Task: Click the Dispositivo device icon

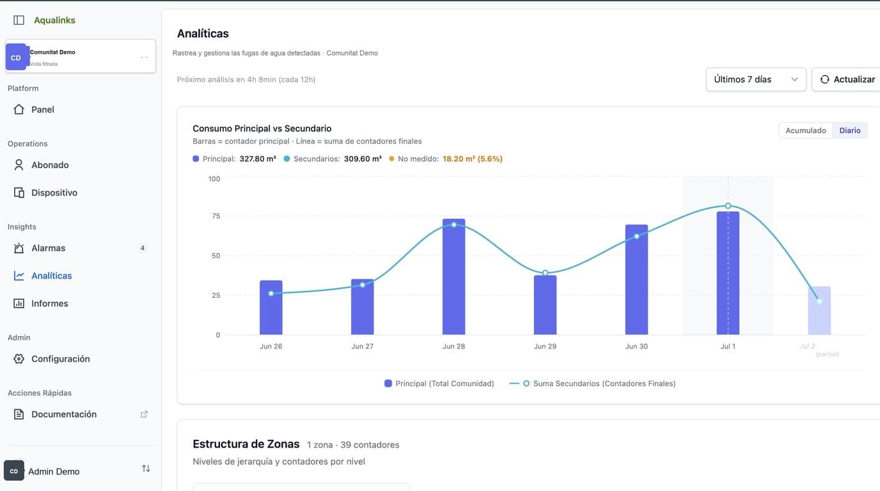Action: (19, 192)
